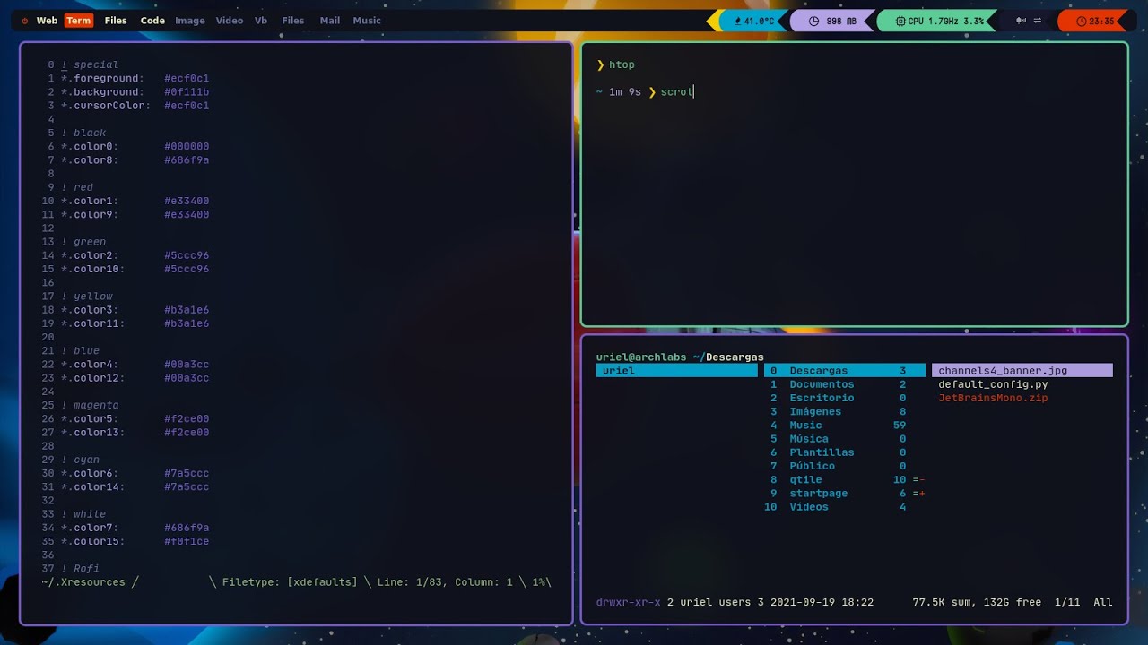Click the #f2ce00 value for color13
1148x645 pixels.
point(187,433)
